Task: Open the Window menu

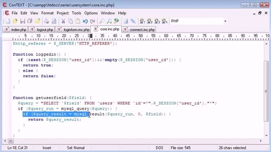Action: [108, 13]
